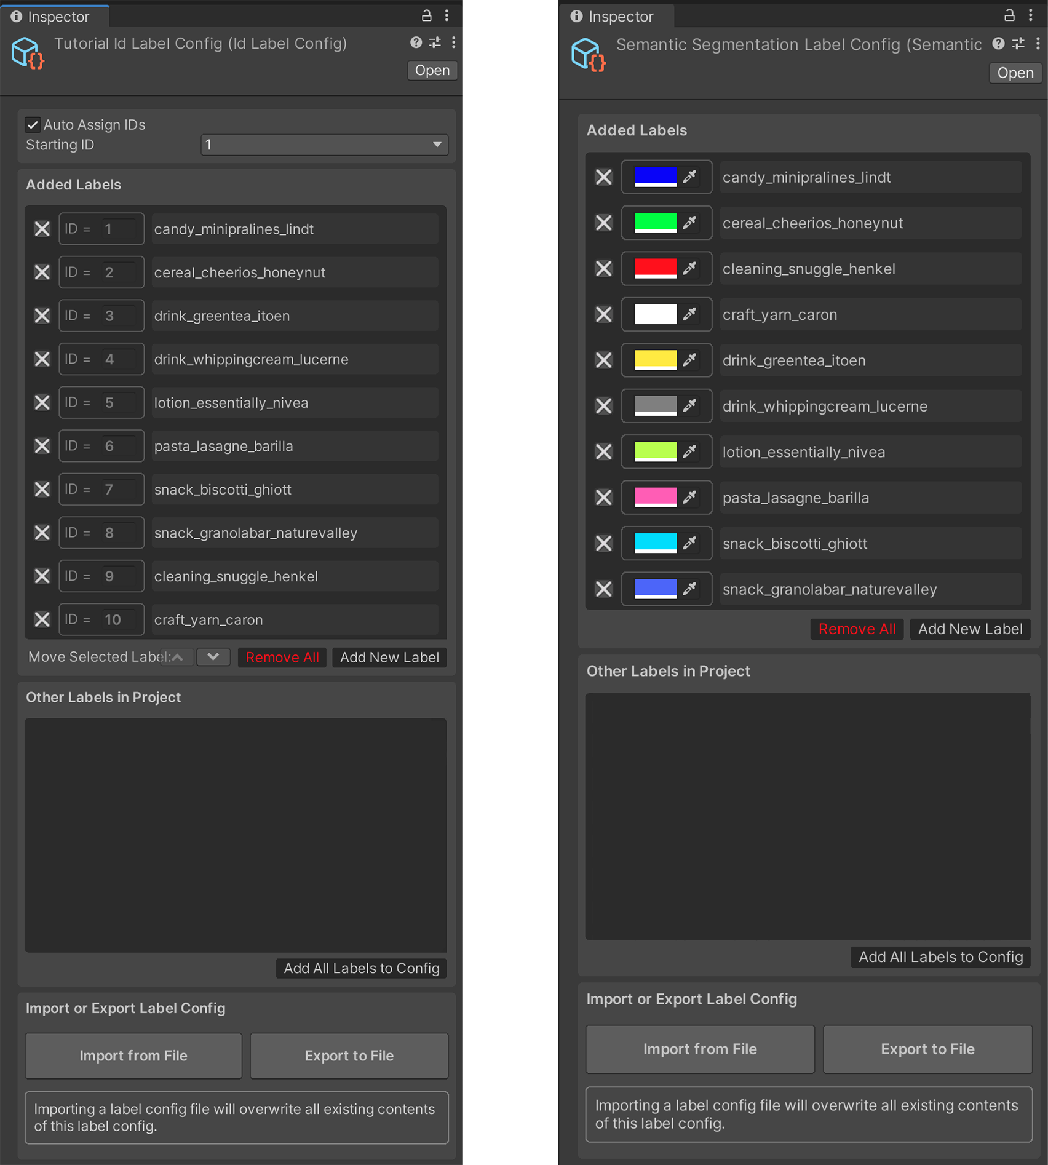Open the Starting ID dropdown
Screen dimensions: 1048x1165
[324, 145]
